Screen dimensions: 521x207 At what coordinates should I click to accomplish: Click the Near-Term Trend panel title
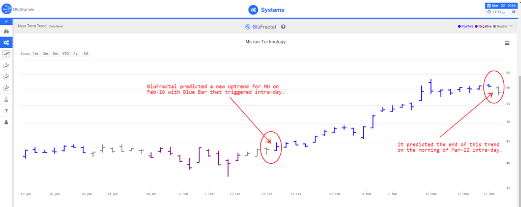pos(32,26)
